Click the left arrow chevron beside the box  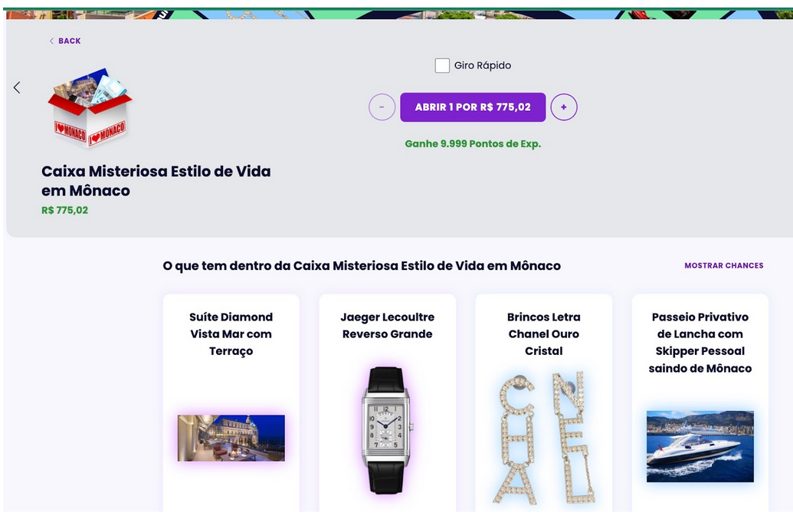[17, 87]
